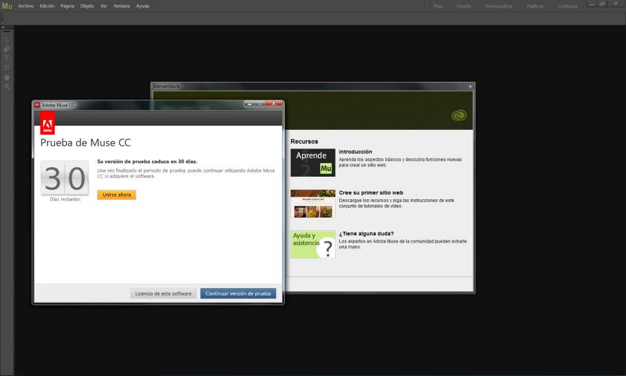Open the Ver menu
The image size is (626, 376).
pos(104,6)
